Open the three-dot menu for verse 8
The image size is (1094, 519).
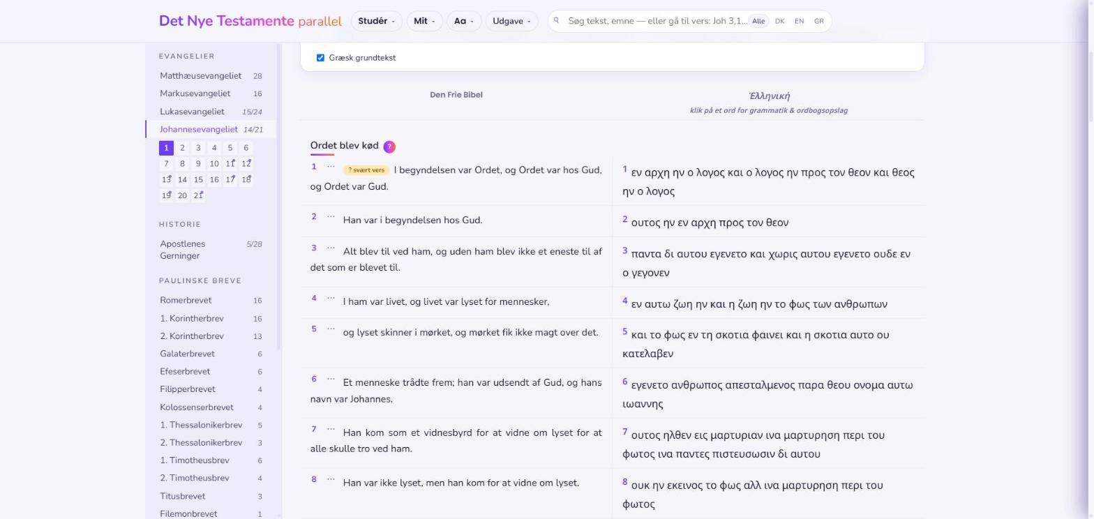click(x=331, y=480)
